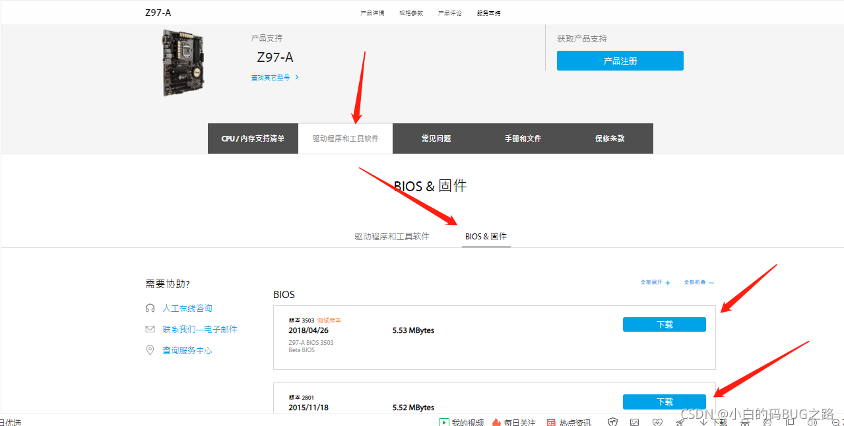The width and height of the screenshot is (844, 426).
Task: Click the BIOS section heading above the list
Action: pyautogui.click(x=284, y=294)
